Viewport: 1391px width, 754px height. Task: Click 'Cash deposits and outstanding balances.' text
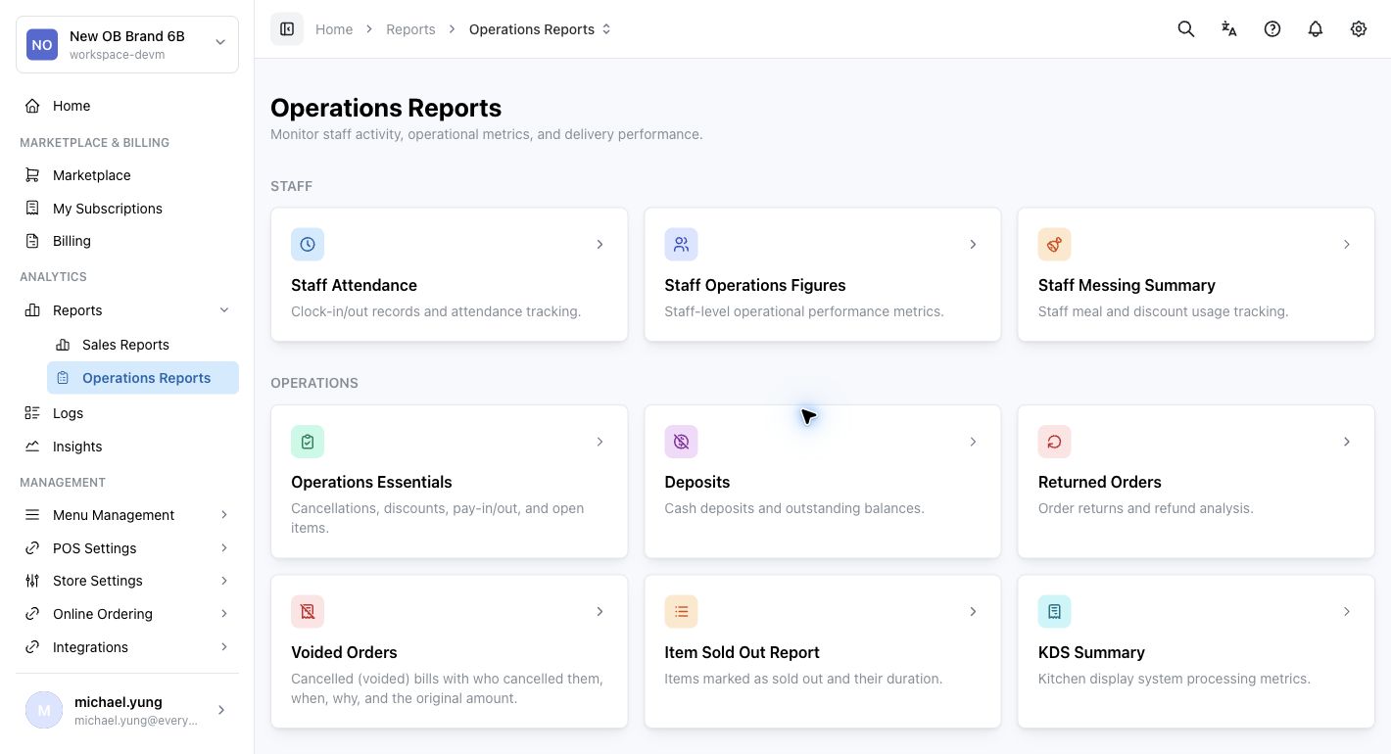pyautogui.click(x=794, y=508)
